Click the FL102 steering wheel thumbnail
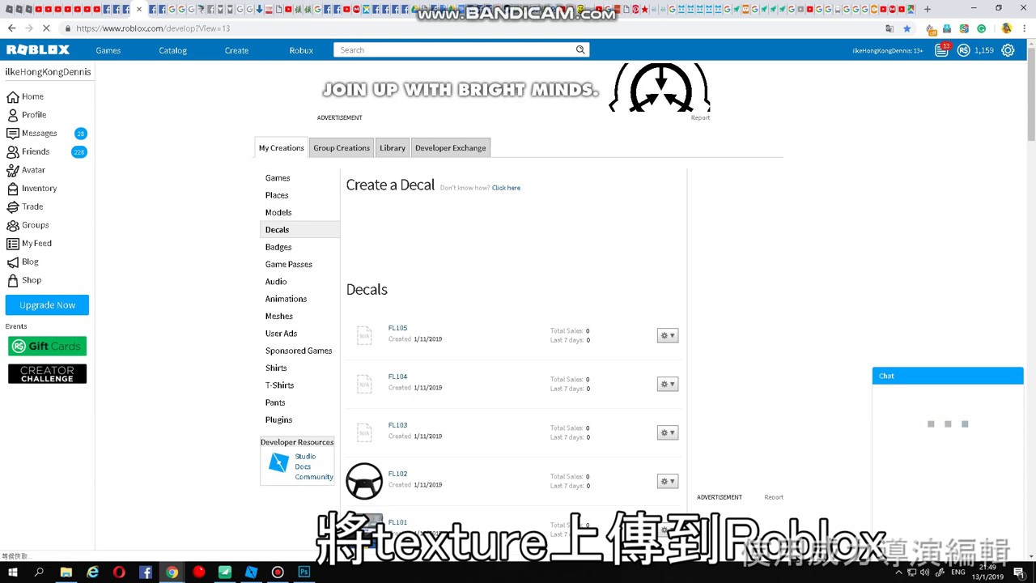Image resolution: width=1036 pixels, height=583 pixels. [x=364, y=481]
